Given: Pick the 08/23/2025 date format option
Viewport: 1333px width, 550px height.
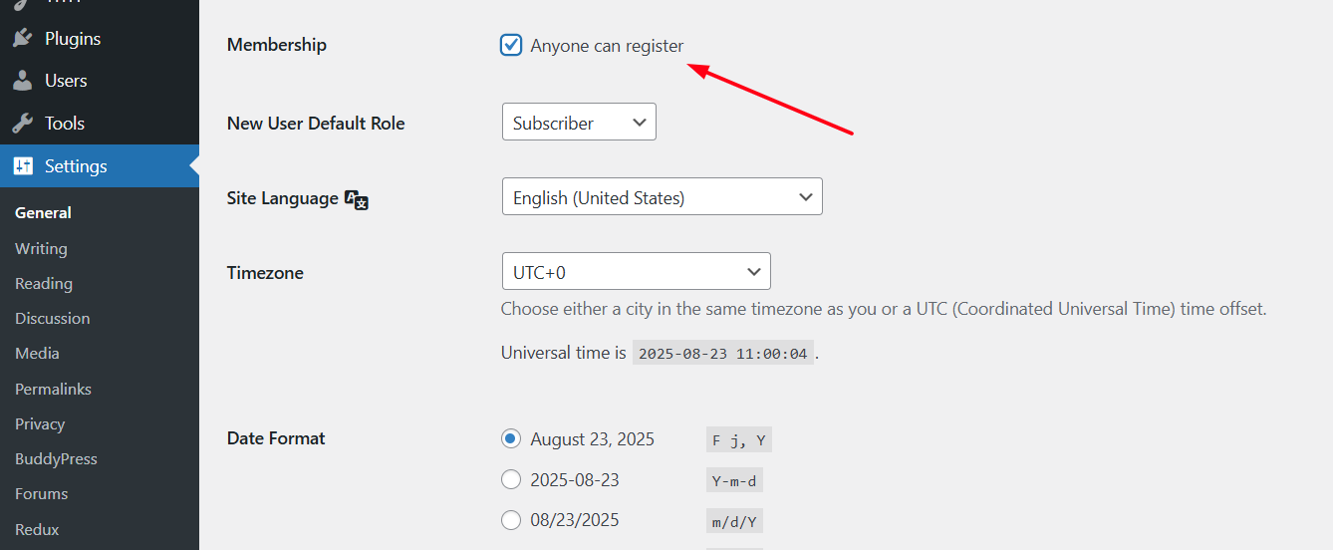Looking at the screenshot, I should tap(511, 520).
